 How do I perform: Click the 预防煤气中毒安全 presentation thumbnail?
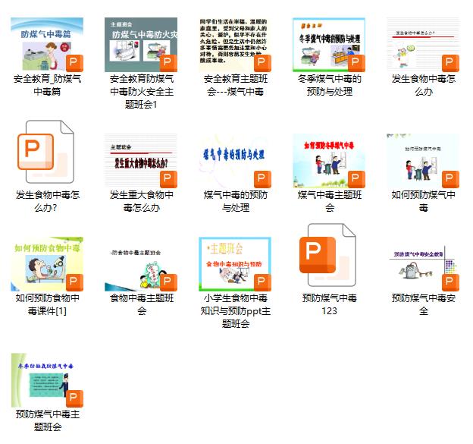[x=423, y=263]
